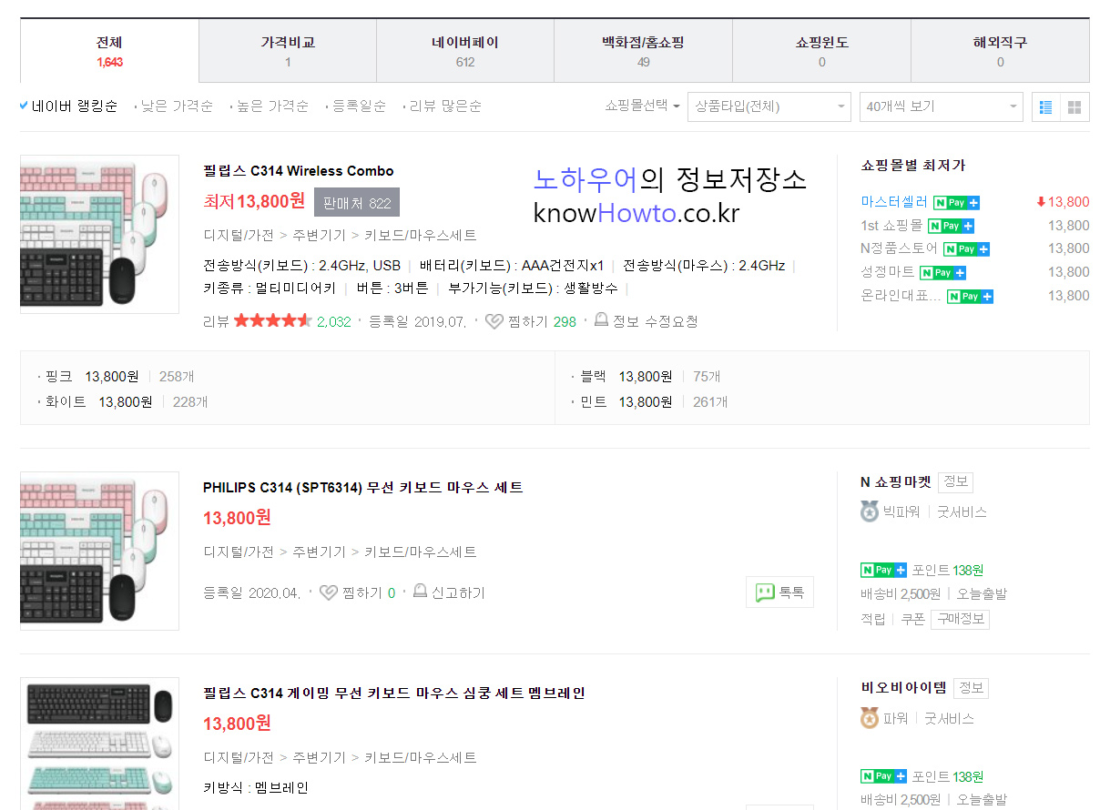
Task: Click 구매정보 button
Action: coord(960,619)
